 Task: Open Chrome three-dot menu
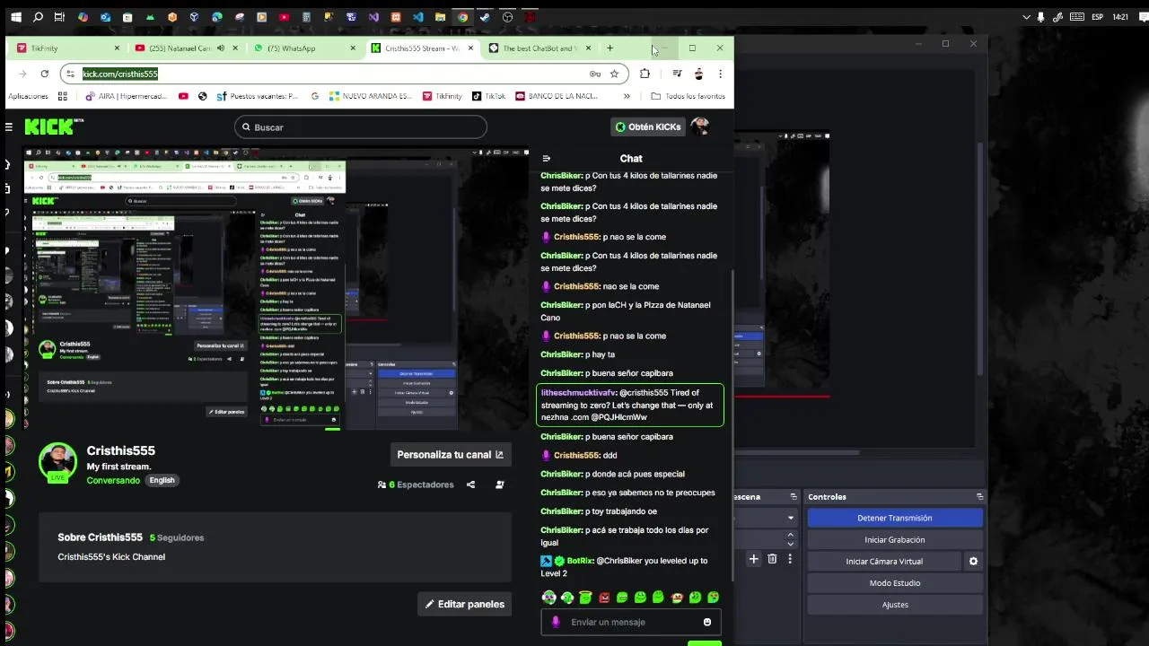720,74
